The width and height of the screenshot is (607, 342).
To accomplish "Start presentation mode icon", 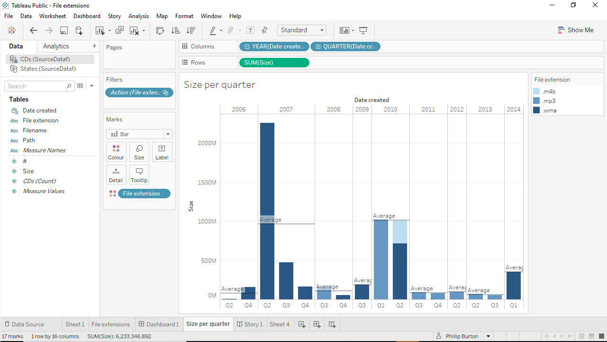I will 363,30.
